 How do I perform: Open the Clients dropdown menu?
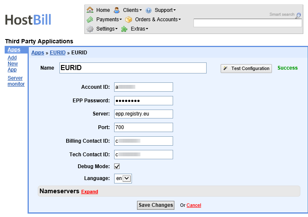click(132, 10)
